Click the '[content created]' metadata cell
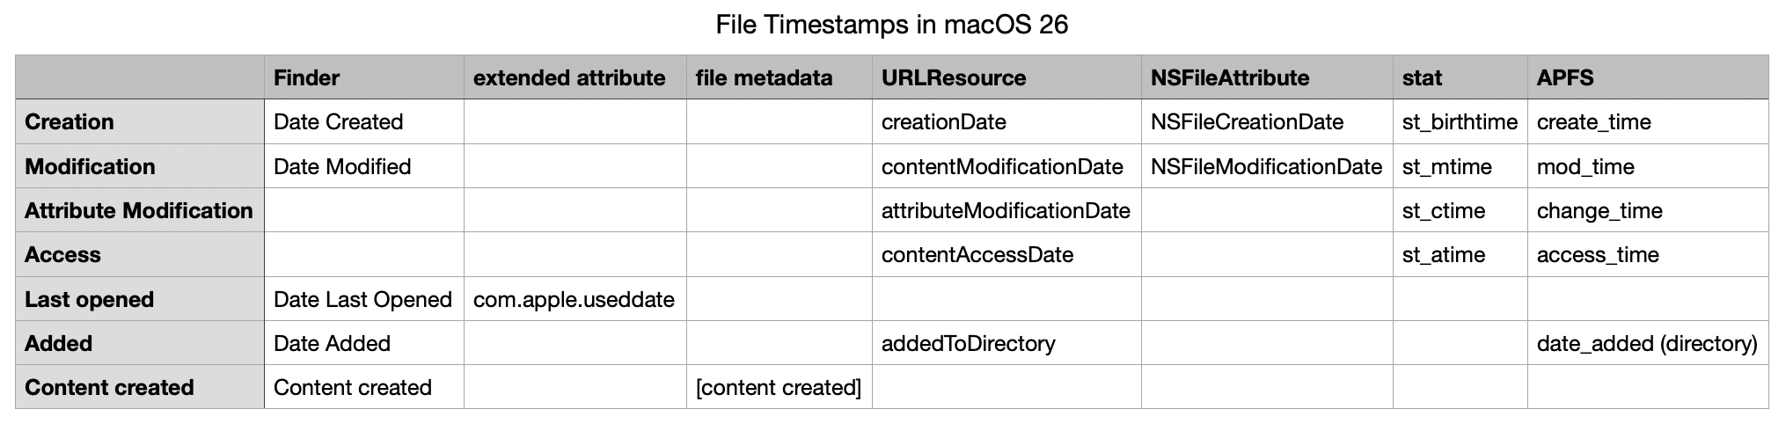Viewport: 1786px width, 424px height. click(778, 388)
